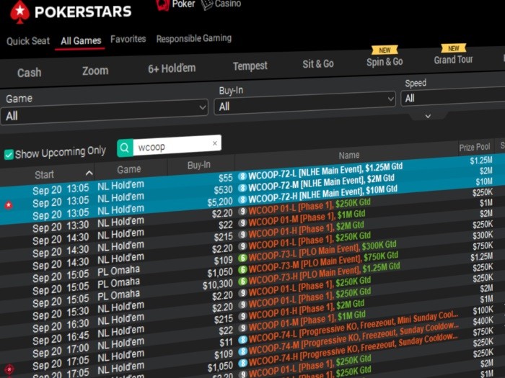Click the $10M prize pool cell
Viewport: 505px width, 378px height.
(484, 181)
